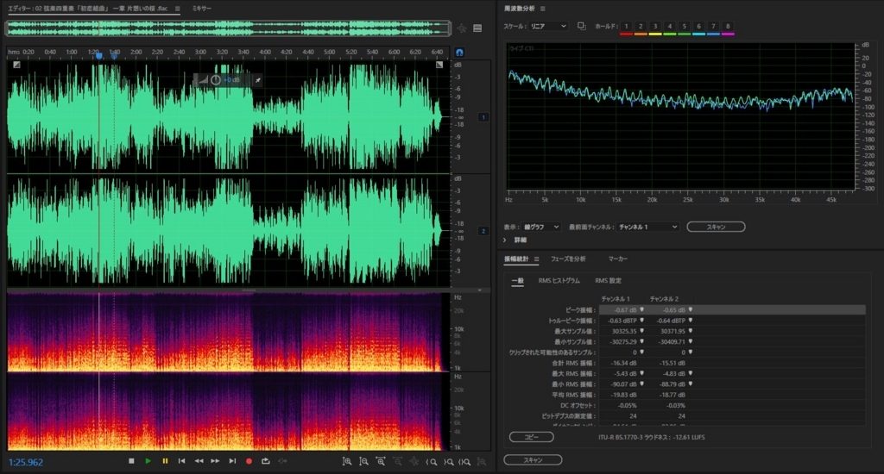Click the Zoom In Amplitude icon
884x474 pixels.
[347, 462]
